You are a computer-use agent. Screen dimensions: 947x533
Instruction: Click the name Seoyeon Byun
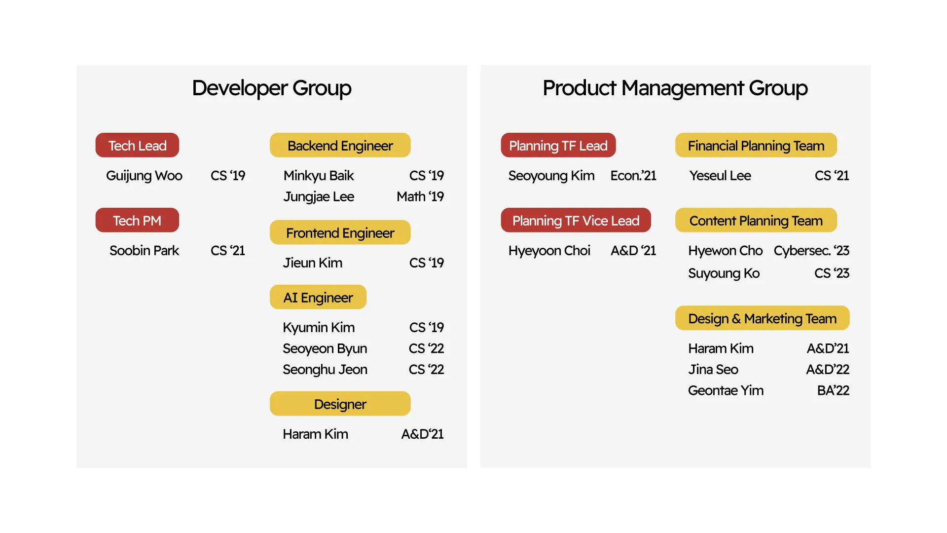pyautogui.click(x=325, y=348)
